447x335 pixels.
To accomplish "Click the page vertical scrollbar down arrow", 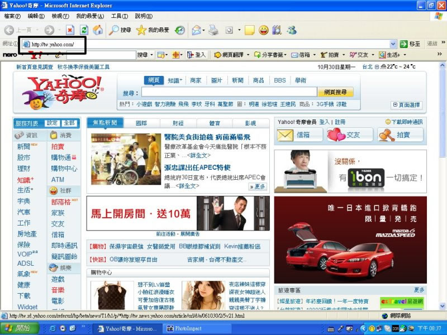I will [x=442, y=306].
